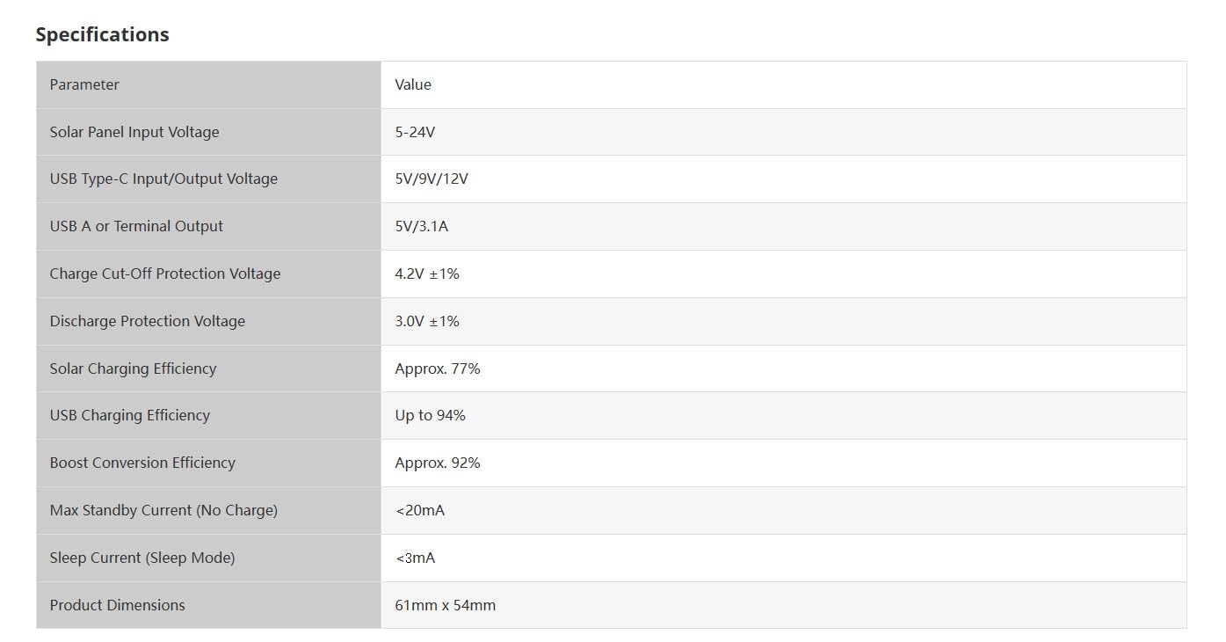The image size is (1226, 642).
Task: Click Discharge Protection Voltage label
Action: click(x=148, y=321)
